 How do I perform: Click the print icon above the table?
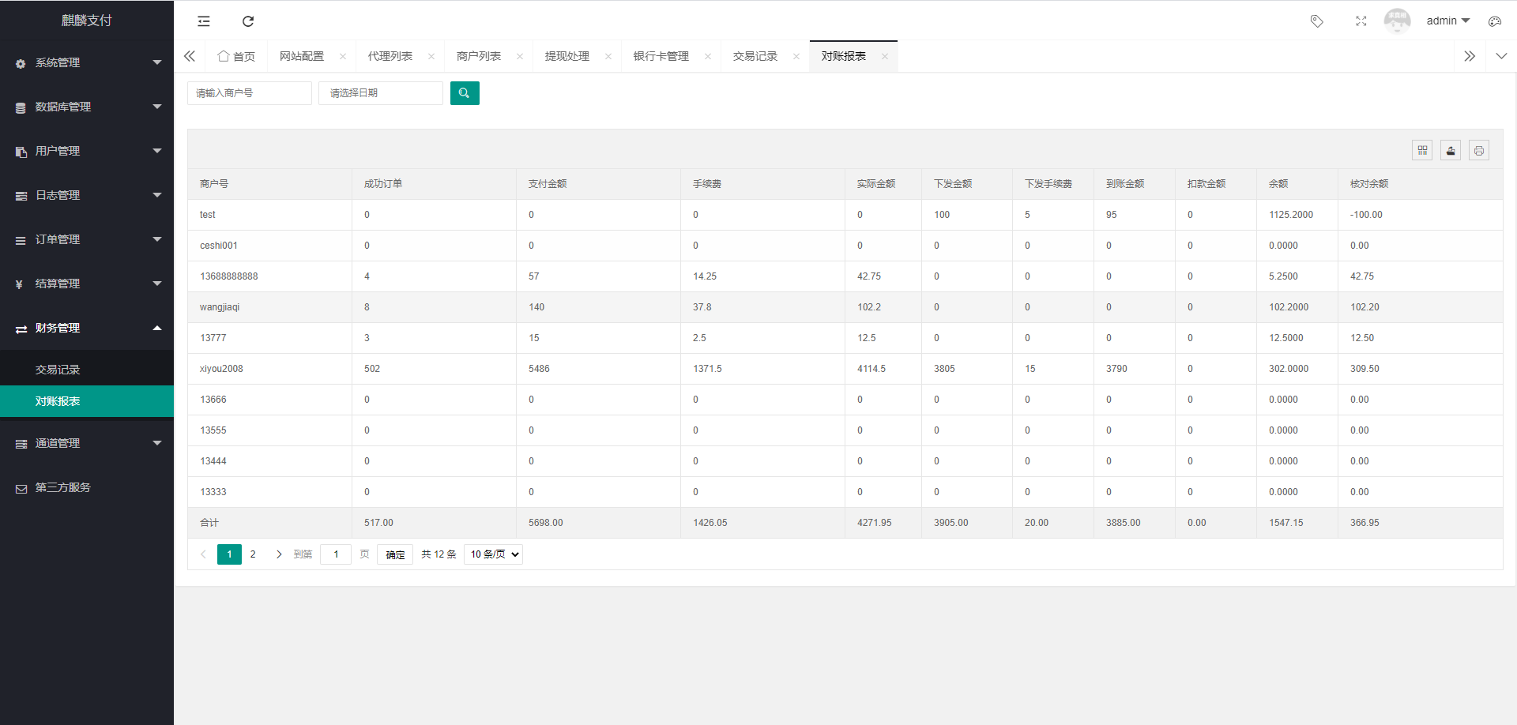click(1478, 150)
